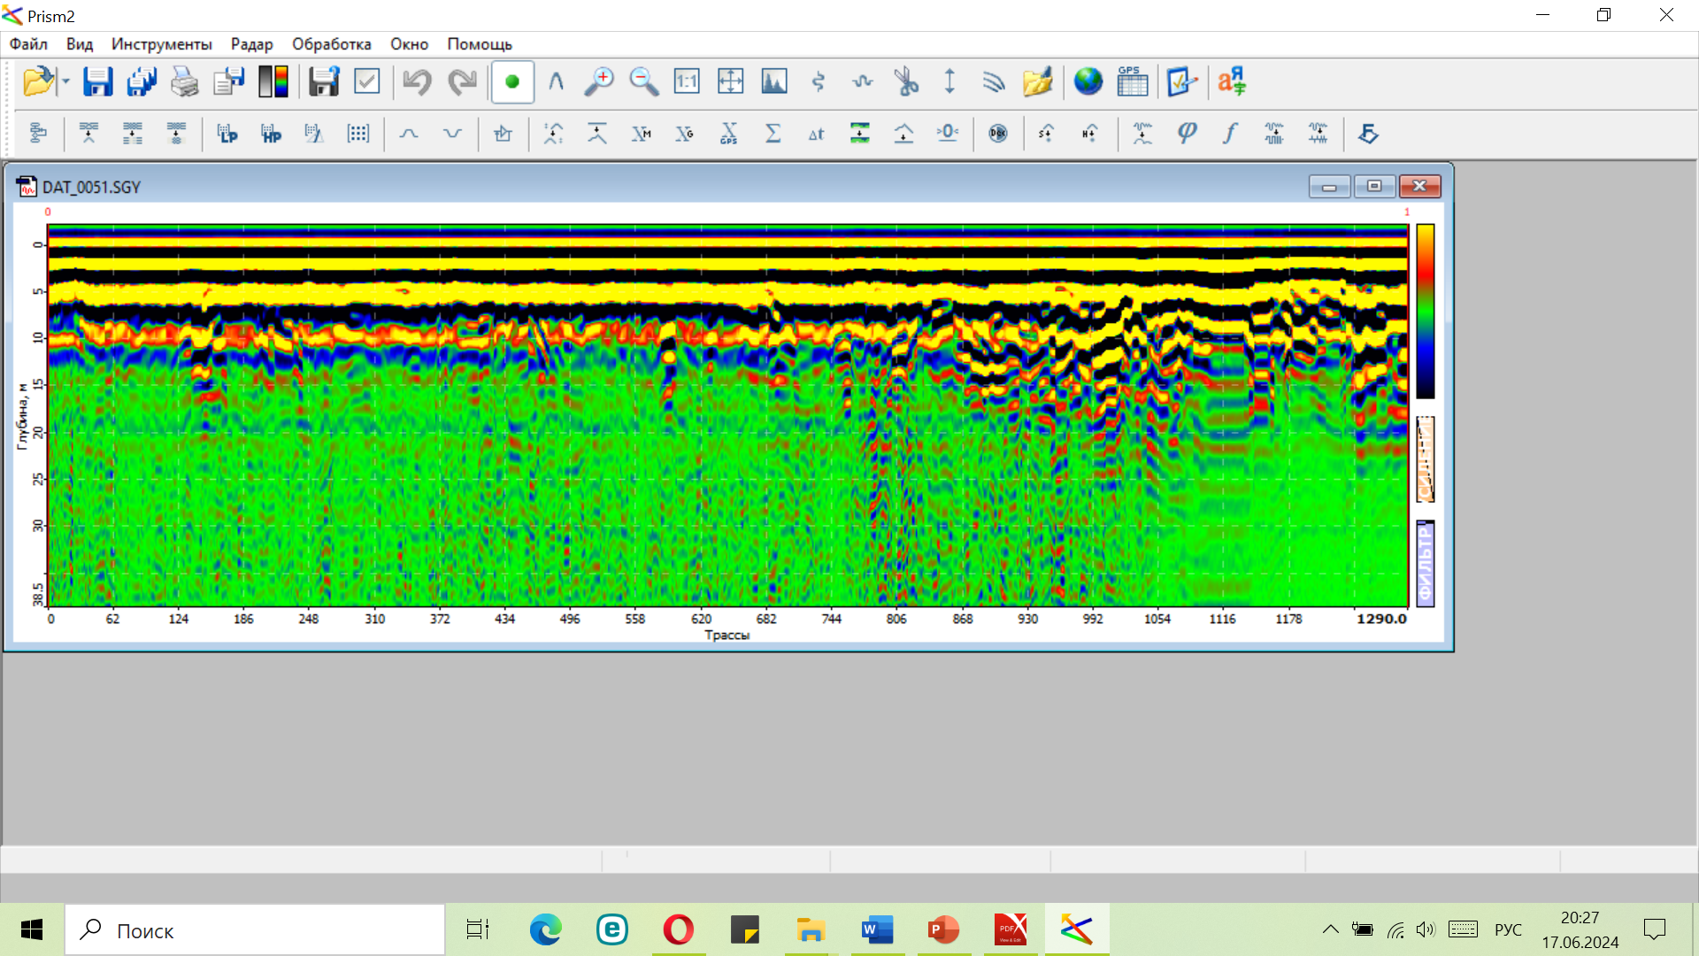This screenshot has width=1699, height=956.
Task: Click the GPS table icon
Action: click(1132, 81)
